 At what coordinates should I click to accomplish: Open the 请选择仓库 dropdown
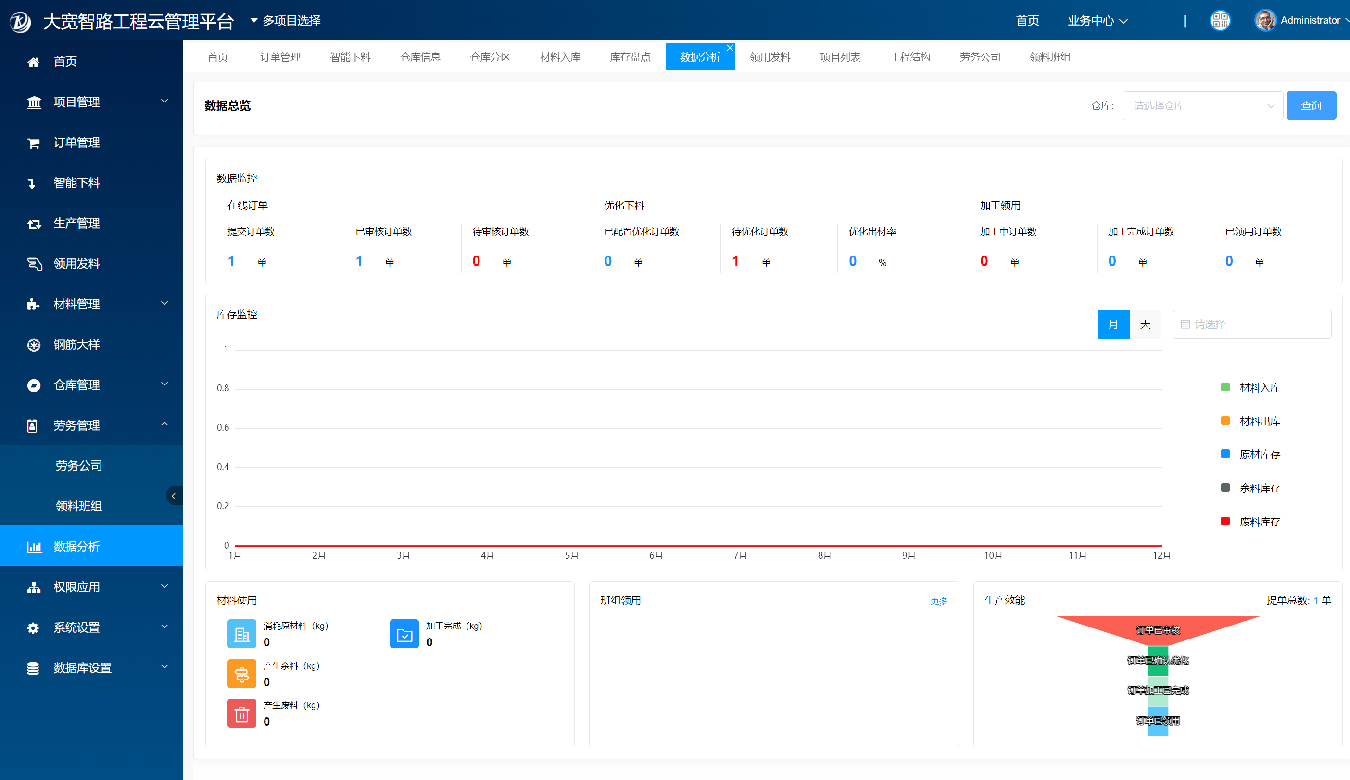[1202, 105]
